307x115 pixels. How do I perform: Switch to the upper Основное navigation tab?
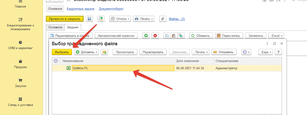coord(55,9)
